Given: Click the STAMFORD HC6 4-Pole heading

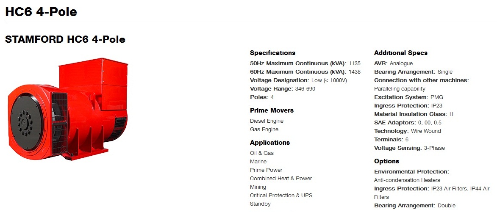Looking at the screenshot, I should (65, 39).
